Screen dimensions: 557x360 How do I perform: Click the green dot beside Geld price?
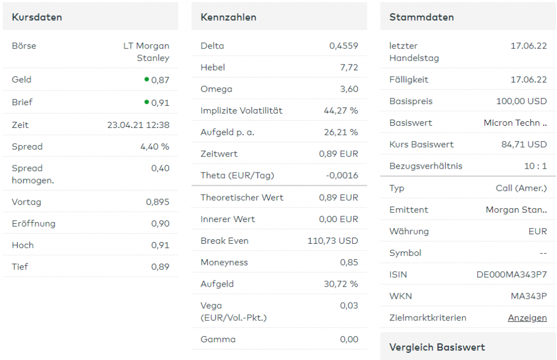pos(146,80)
